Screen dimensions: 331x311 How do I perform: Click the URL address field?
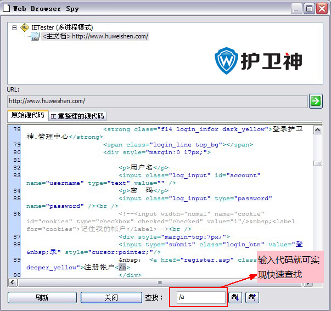pos(158,101)
